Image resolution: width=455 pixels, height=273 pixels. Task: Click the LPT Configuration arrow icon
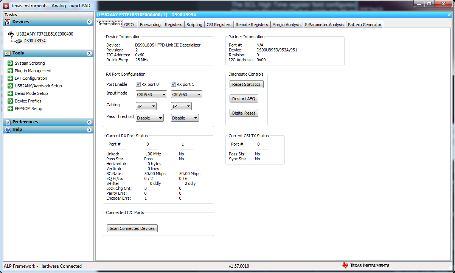[x=10, y=78]
